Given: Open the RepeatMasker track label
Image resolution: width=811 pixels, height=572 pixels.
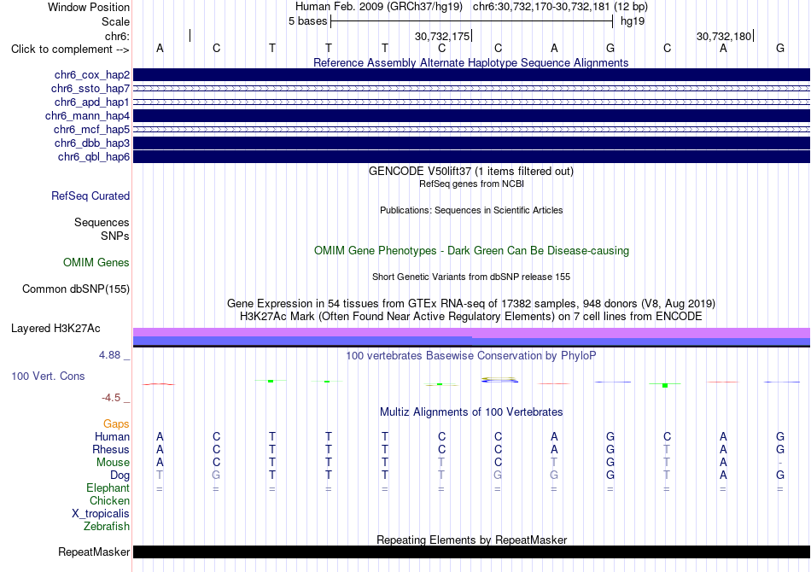Looking at the screenshot, I should tap(94, 552).
